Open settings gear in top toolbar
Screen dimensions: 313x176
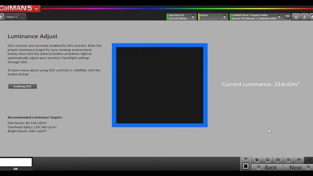tap(296, 17)
